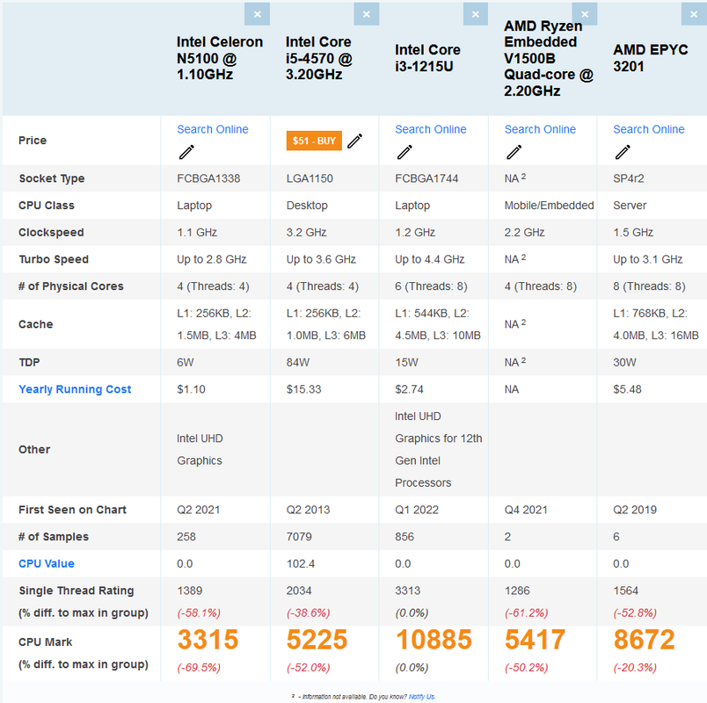Click the Turbo Speed row label
Viewport: 707px width, 703px height.
(54, 259)
